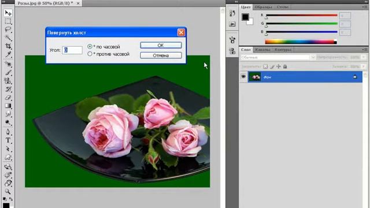
Task: Hide the Фон layer with the eye icon
Action: click(x=243, y=77)
